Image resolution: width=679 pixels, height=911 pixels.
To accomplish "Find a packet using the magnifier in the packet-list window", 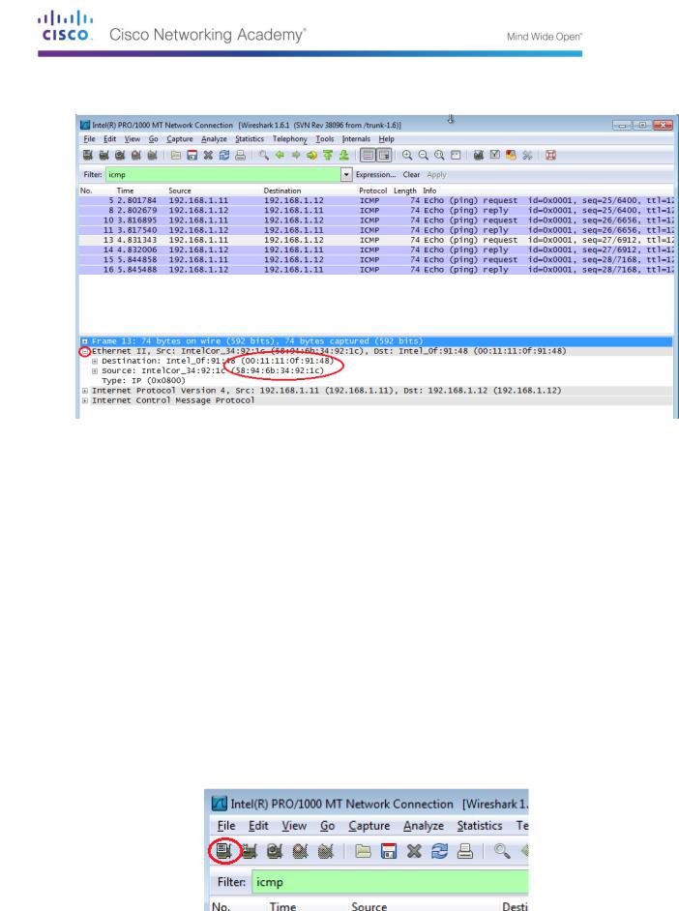I will [264, 155].
